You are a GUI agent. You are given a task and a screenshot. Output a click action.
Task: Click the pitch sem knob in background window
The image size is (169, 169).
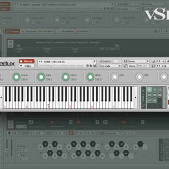27,20
